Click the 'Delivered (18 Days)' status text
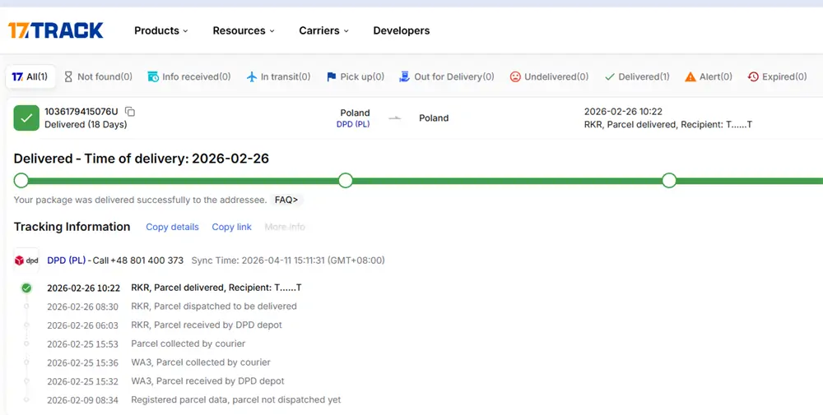The width and height of the screenshot is (823, 415). coord(86,125)
